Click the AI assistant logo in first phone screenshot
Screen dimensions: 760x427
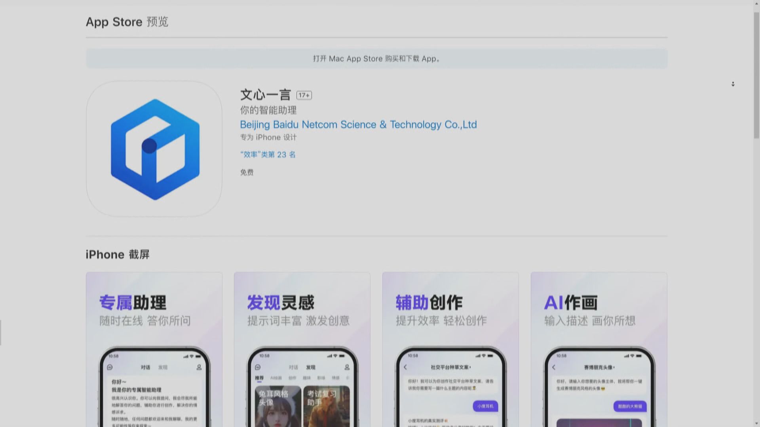pos(110,367)
